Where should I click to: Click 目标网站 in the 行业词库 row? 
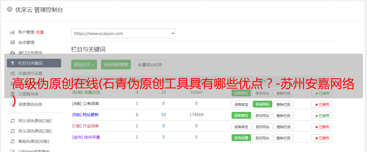[262, 126]
